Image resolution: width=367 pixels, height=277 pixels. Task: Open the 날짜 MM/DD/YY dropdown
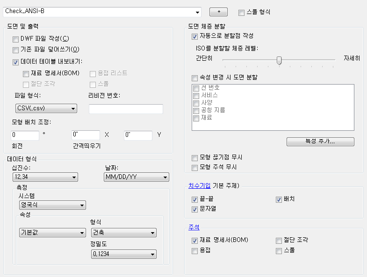click(136, 177)
